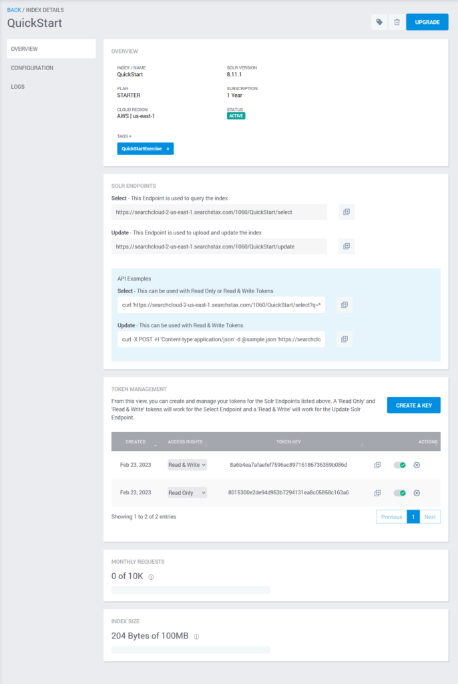Click the Index Size progress bar
The height and width of the screenshot is (684, 458).
pyautogui.click(x=191, y=650)
